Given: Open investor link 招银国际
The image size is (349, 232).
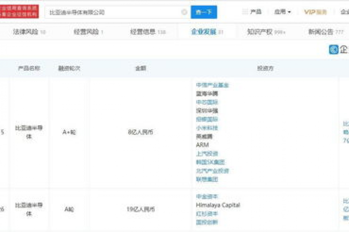Looking at the screenshot, I should 207,119.
